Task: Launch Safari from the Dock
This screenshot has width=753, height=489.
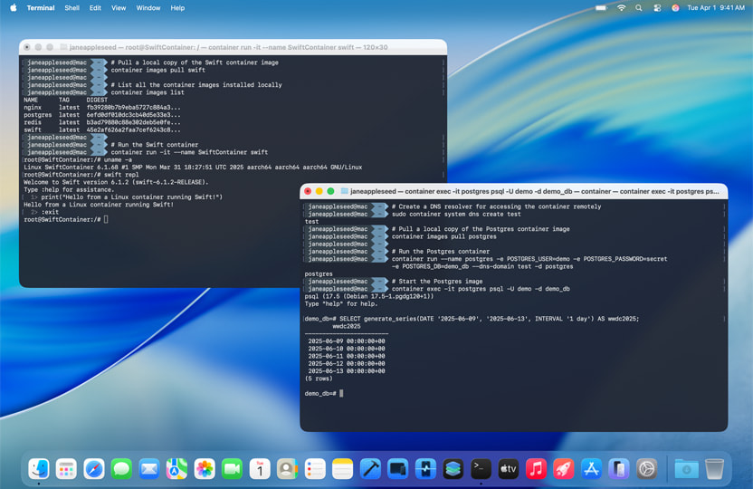Action: (94, 468)
